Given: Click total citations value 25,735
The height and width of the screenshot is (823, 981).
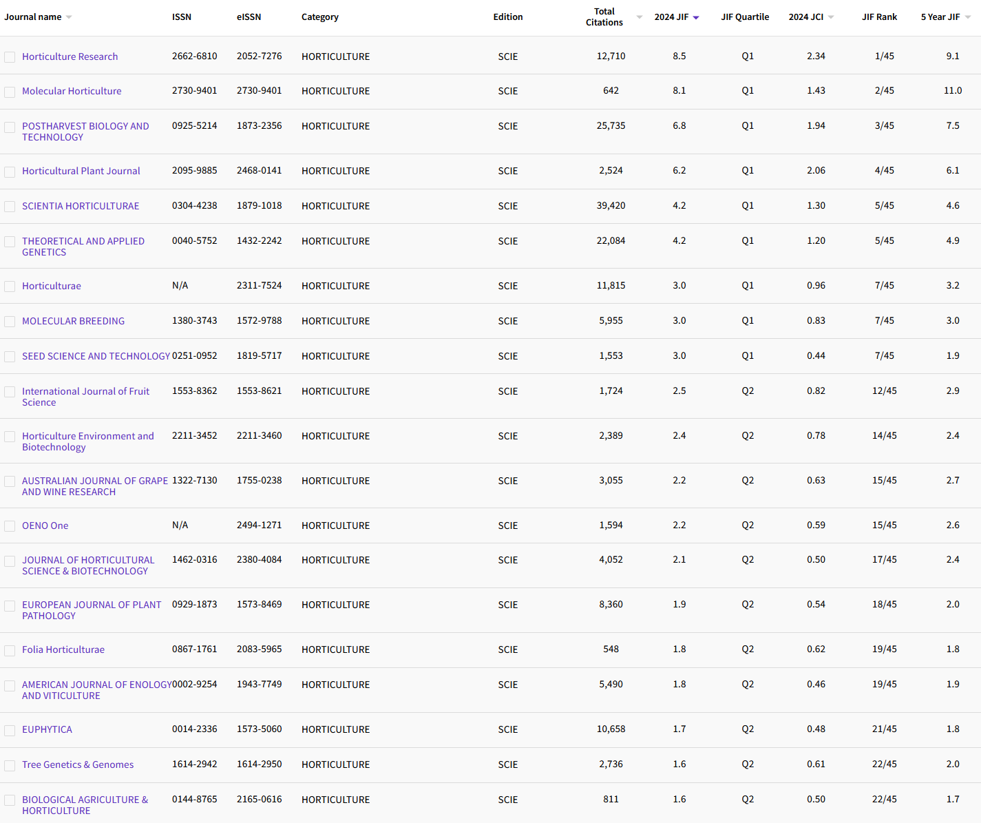Looking at the screenshot, I should point(611,126).
